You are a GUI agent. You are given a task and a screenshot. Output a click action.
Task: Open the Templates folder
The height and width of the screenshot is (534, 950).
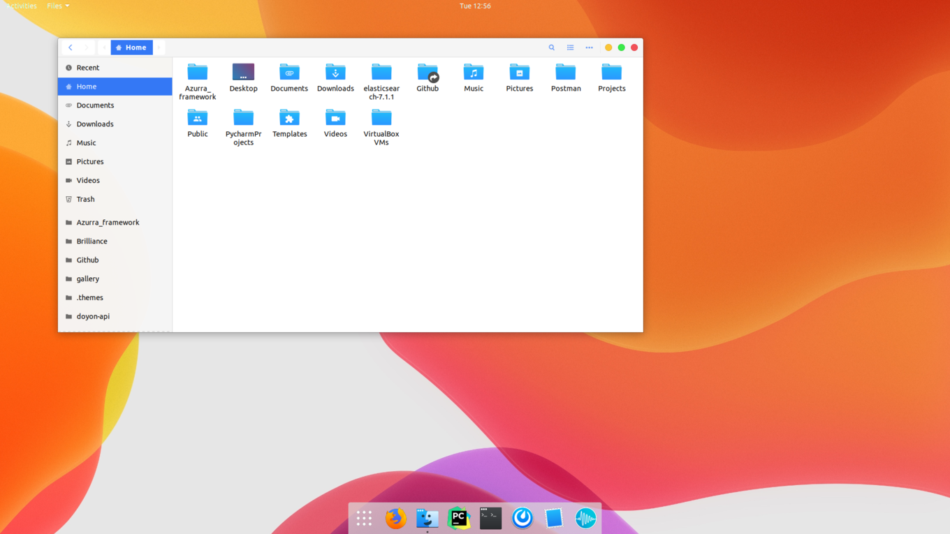(x=289, y=118)
